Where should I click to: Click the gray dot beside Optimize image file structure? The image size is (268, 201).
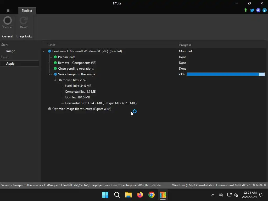[x=49, y=109]
